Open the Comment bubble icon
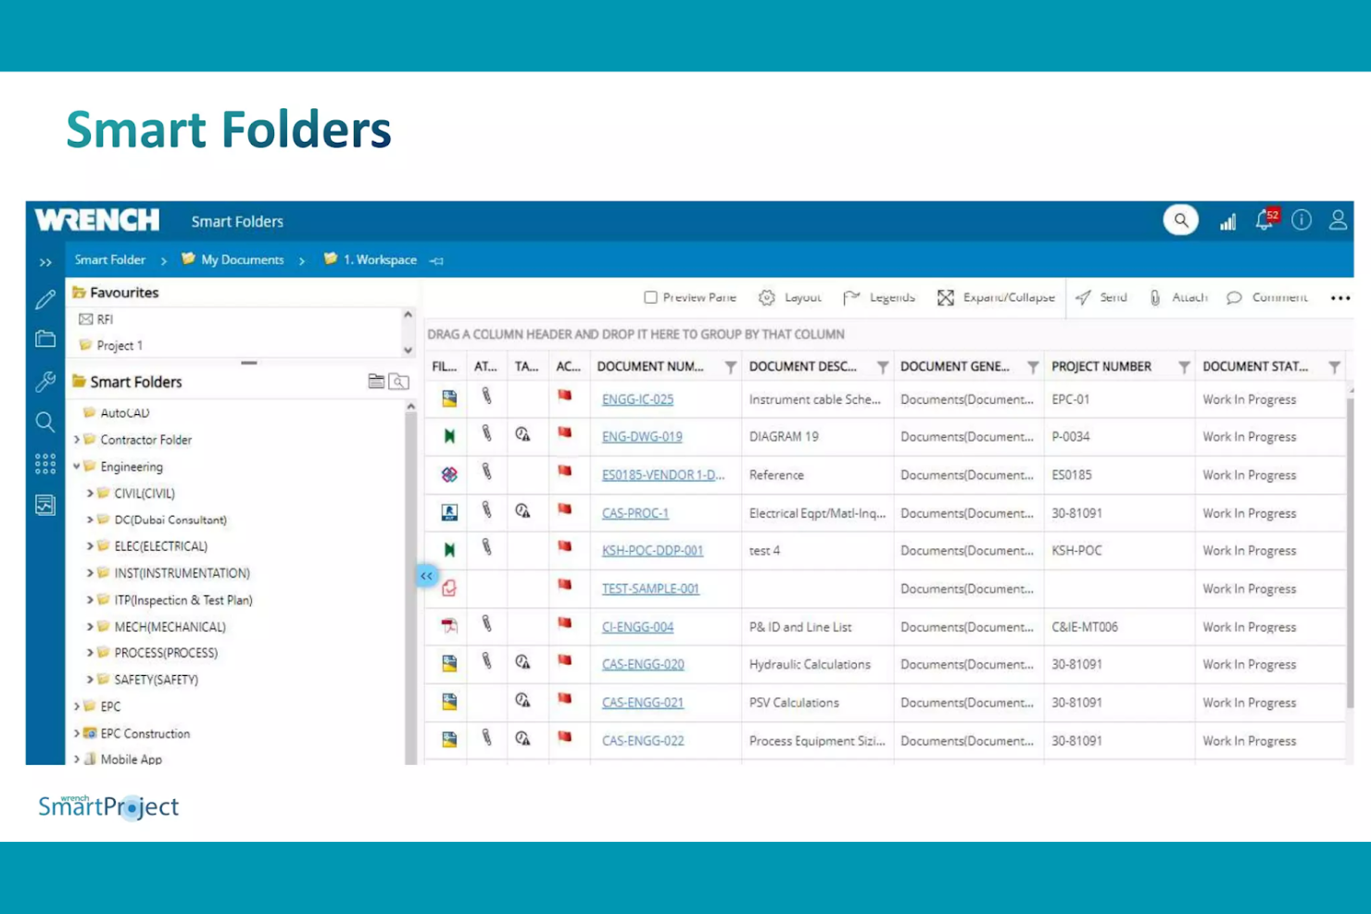This screenshot has height=914, width=1371. (1235, 297)
